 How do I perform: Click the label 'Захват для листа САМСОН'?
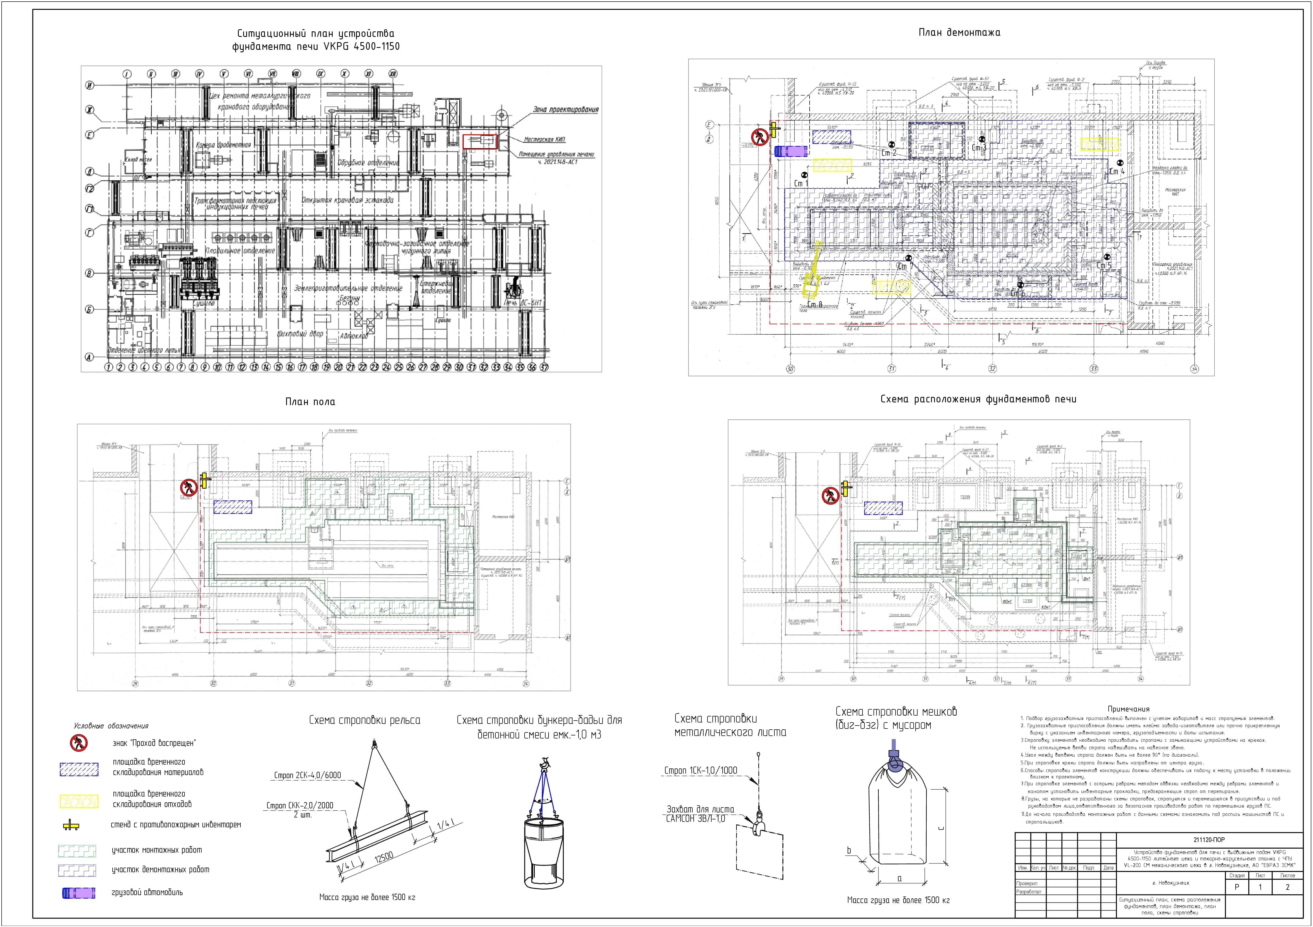pos(701,814)
